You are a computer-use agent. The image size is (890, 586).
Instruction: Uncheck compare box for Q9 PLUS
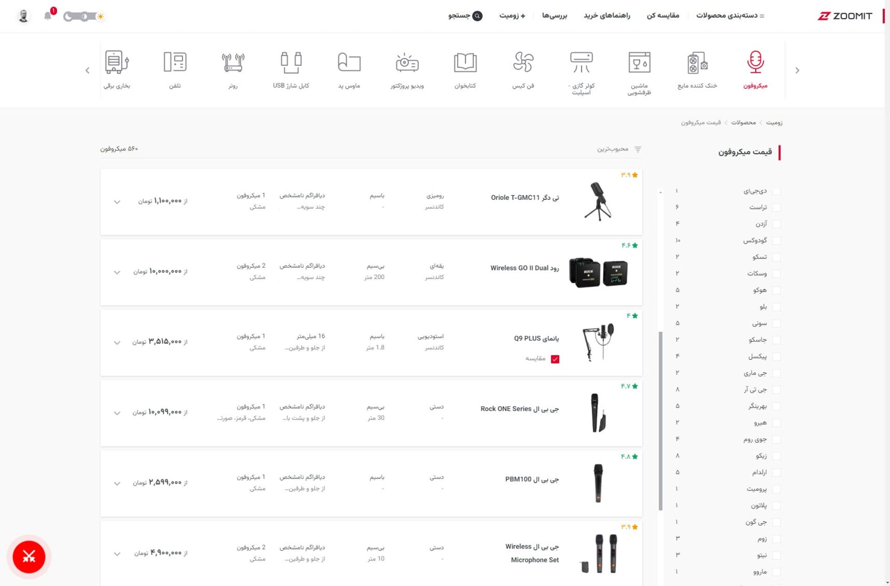[x=555, y=359]
